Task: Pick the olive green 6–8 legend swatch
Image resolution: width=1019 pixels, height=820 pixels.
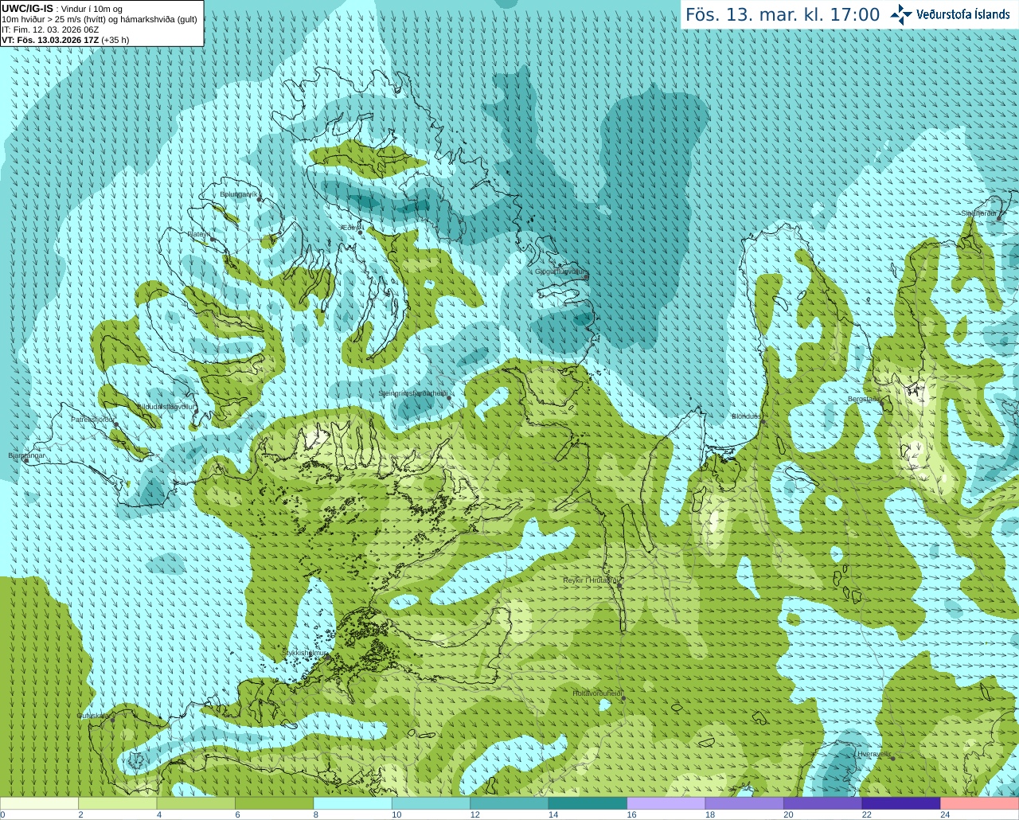Action: (x=275, y=803)
